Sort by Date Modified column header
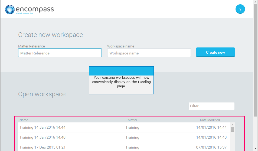This screenshot has height=151, width=258. [x=210, y=120]
